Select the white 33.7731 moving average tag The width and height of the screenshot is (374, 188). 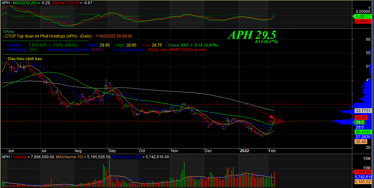click(x=364, y=111)
